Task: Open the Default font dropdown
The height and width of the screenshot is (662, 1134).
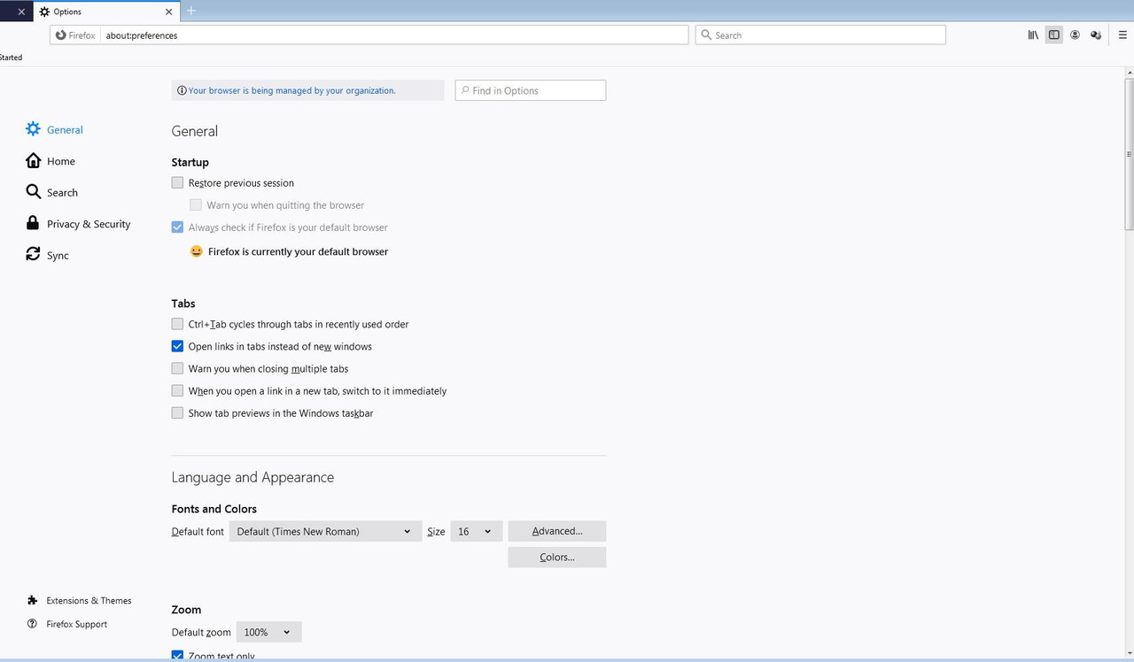Action: tap(325, 531)
